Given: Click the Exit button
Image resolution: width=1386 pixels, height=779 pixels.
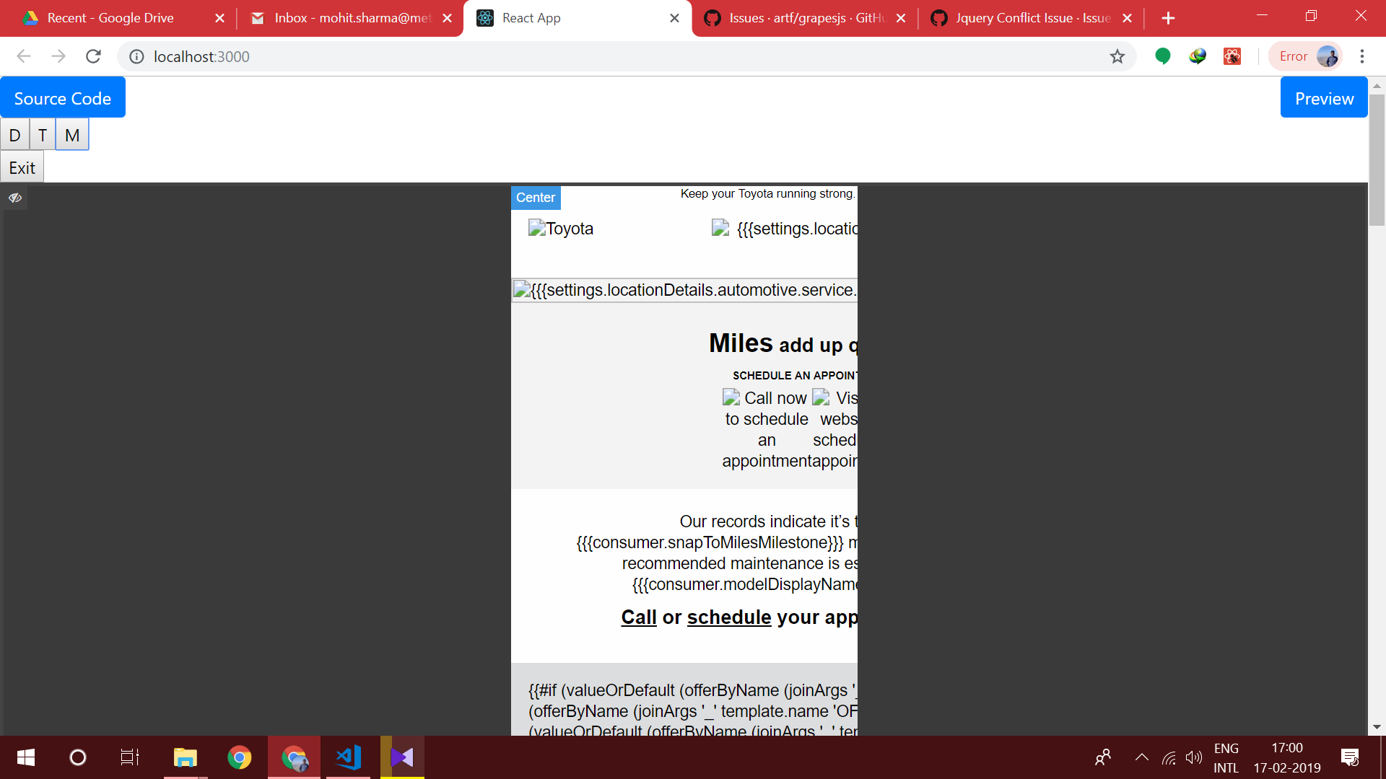Looking at the screenshot, I should pos(22,167).
